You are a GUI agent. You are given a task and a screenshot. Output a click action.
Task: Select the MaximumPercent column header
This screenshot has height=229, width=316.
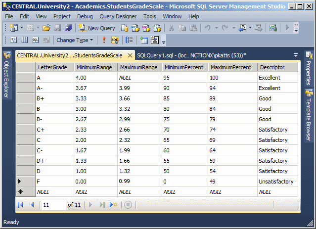click(233, 67)
